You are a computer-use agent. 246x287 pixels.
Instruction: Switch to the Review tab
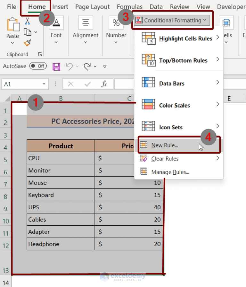click(179, 7)
